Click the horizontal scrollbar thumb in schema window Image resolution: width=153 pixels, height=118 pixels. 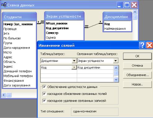click(x=9, y=95)
